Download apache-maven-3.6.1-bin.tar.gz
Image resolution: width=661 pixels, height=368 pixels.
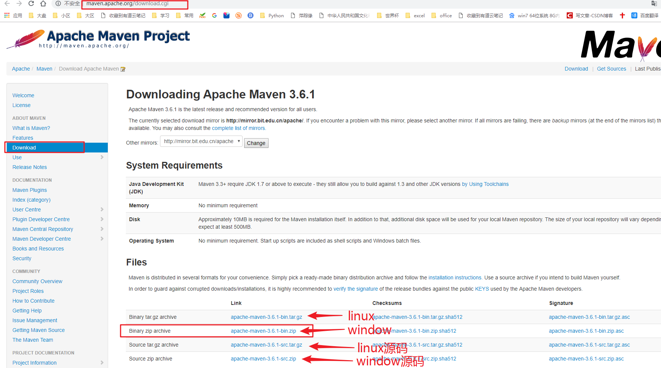coord(266,317)
